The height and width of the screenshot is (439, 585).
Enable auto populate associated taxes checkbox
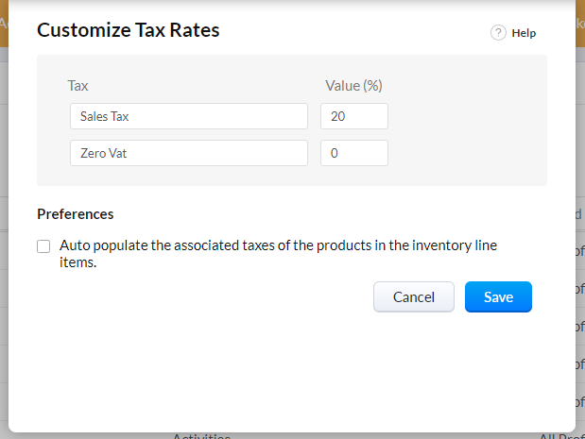(x=43, y=246)
